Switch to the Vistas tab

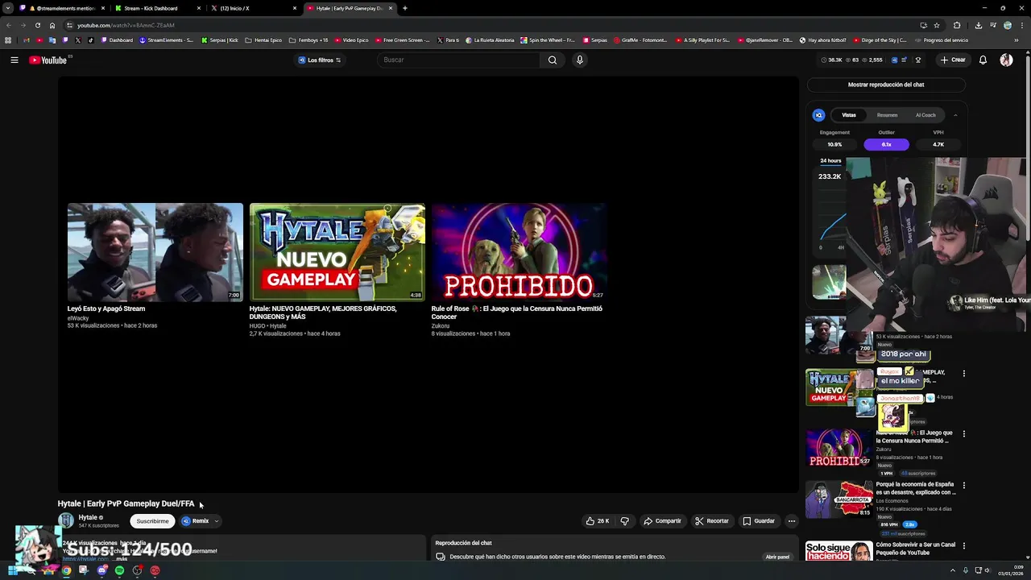click(849, 115)
